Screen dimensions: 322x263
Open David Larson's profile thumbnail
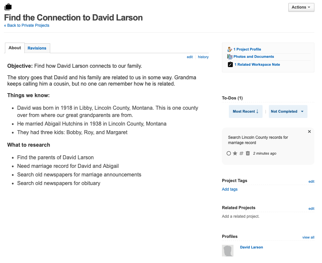click(228, 250)
